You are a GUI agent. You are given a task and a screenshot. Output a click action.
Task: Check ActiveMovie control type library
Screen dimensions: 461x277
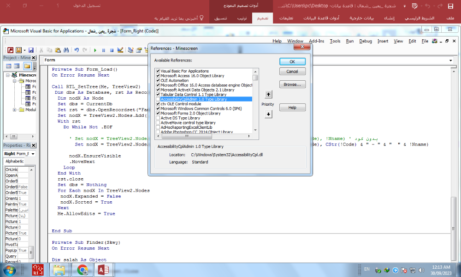click(158, 123)
